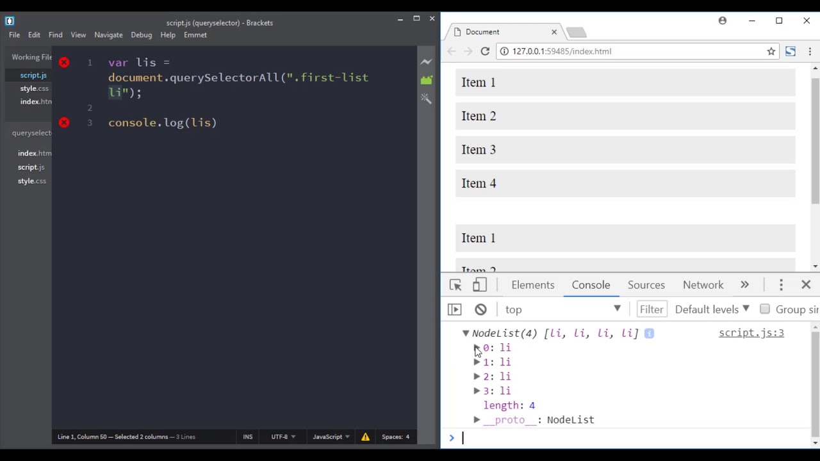Open the Chrome three-dot menu
The height and width of the screenshot is (461, 820).
point(810,51)
